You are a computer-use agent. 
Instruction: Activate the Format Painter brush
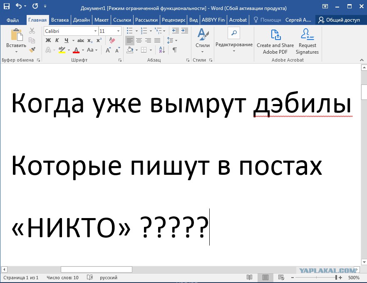pos(32,50)
